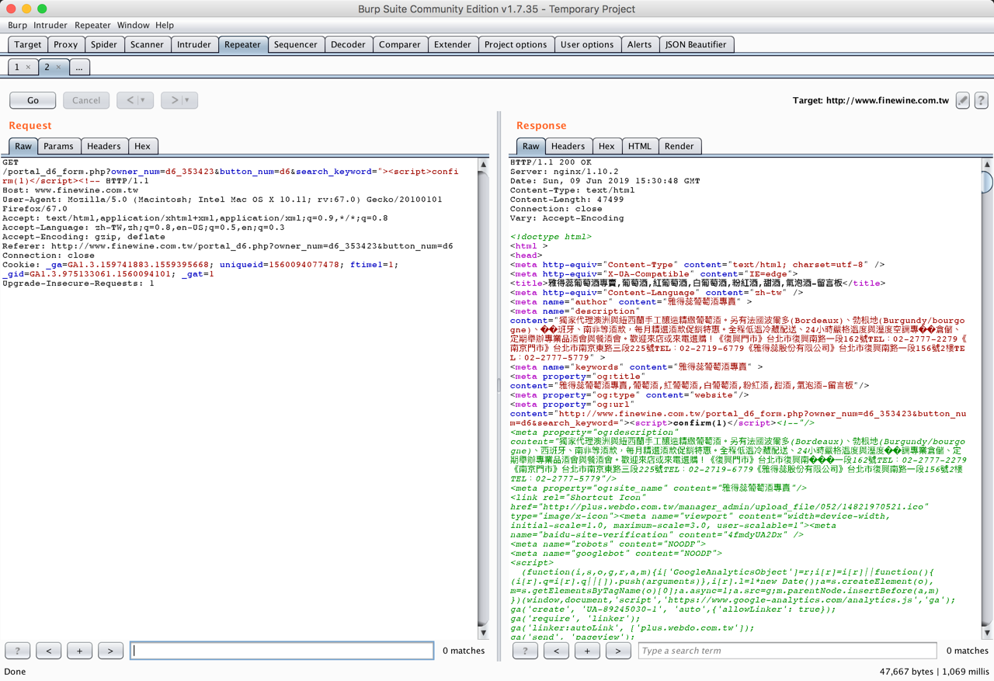Switch to the Decoder tab
The height and width of the screenshot is (681, 994).
tap(348, 44)
